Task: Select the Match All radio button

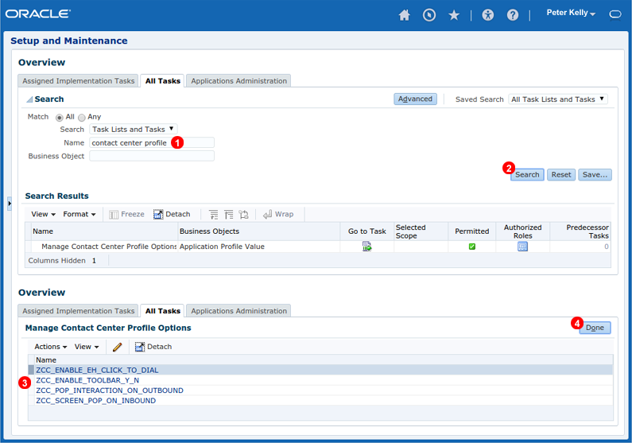Action: point(60,117)
